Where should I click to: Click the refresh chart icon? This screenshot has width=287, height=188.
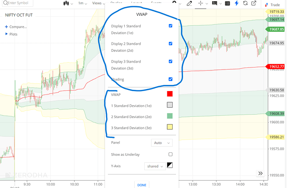point(246,3)
